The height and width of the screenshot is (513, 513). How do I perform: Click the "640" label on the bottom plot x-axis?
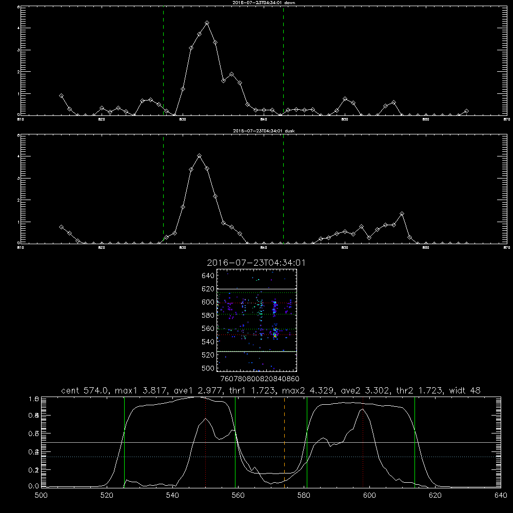pos(501,496)
